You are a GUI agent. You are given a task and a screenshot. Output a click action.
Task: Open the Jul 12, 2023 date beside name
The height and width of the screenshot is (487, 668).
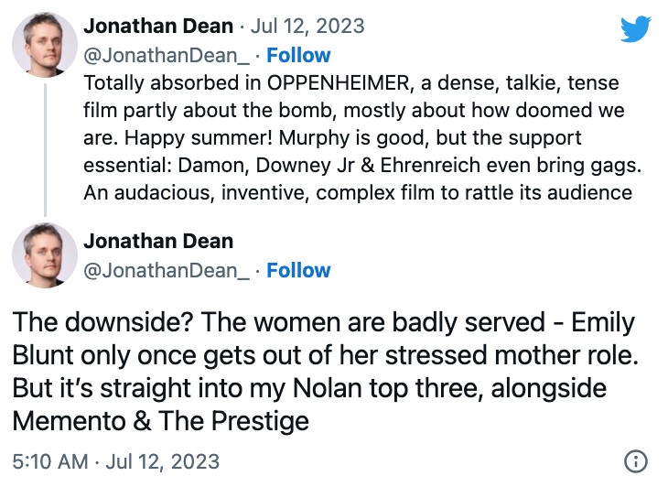(x=307, y=26)
